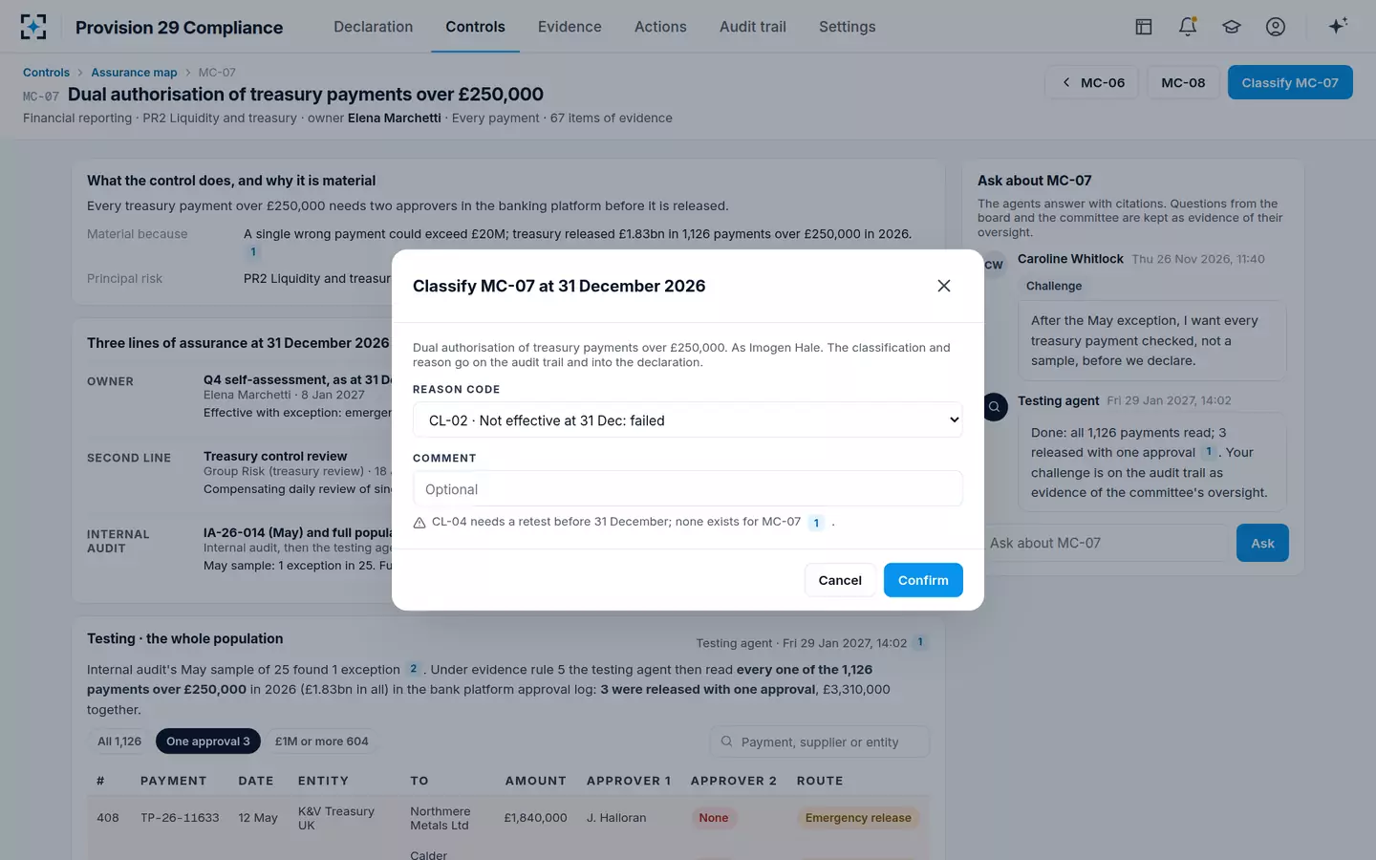
Task: Go to previous control MC-06
Action: [1093, 82]
